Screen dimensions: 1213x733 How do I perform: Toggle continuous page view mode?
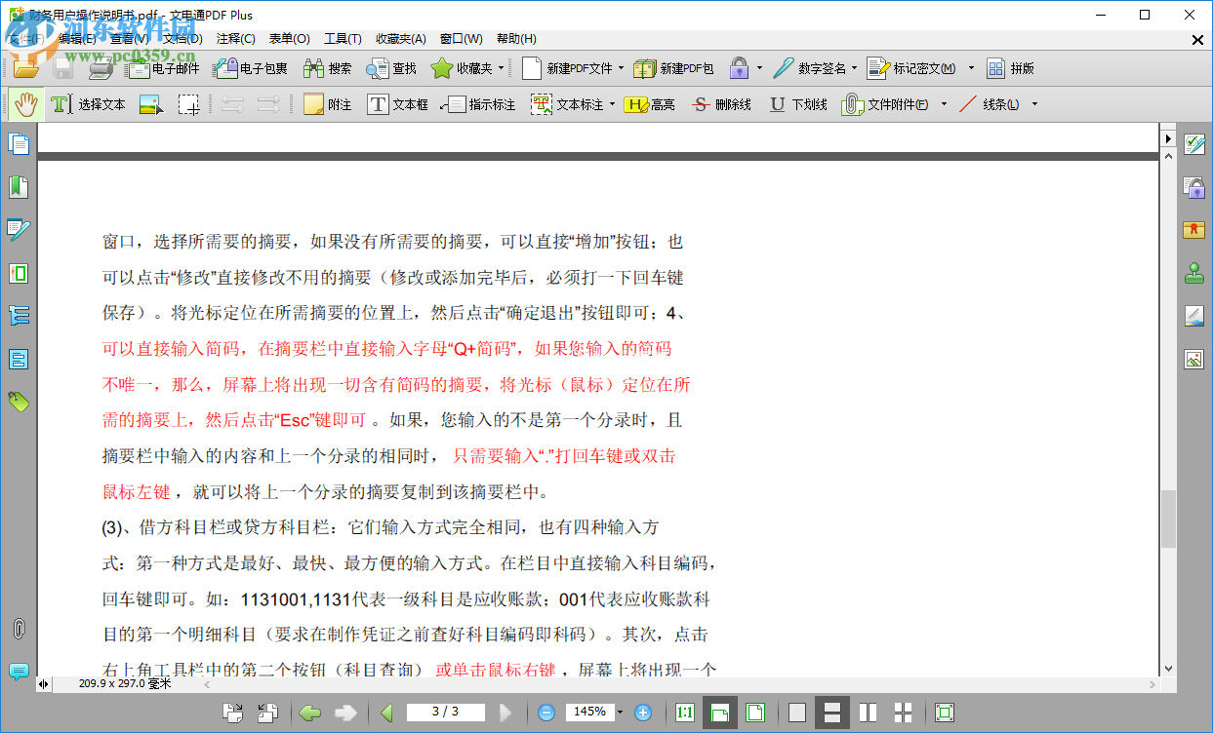(830, 712)
